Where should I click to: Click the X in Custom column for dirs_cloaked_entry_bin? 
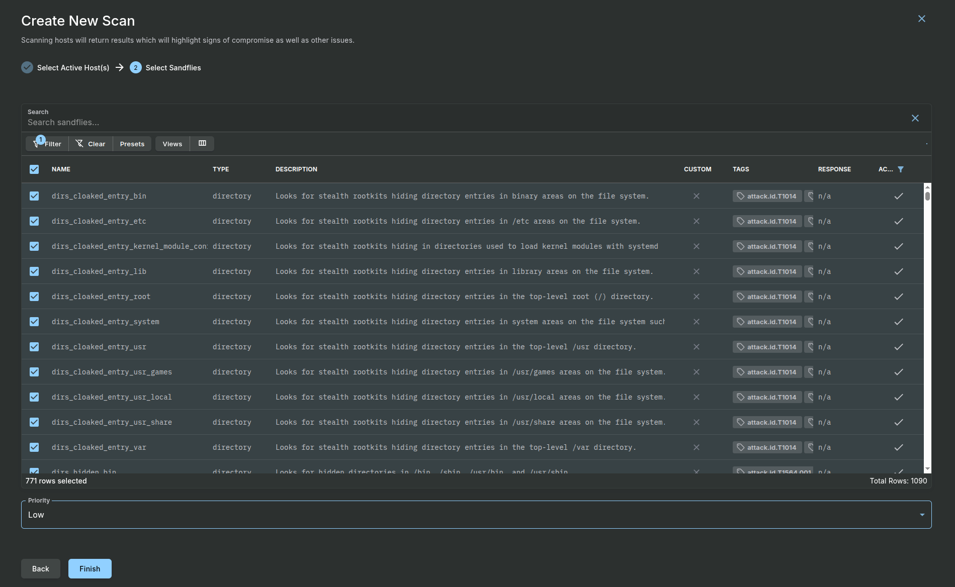(697, 196)
